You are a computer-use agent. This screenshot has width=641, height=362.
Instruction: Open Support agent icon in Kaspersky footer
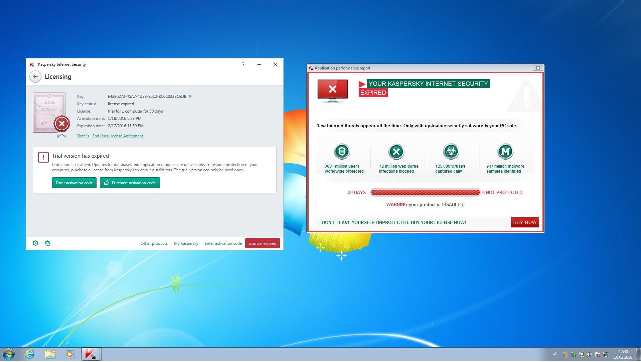point(47,243)
